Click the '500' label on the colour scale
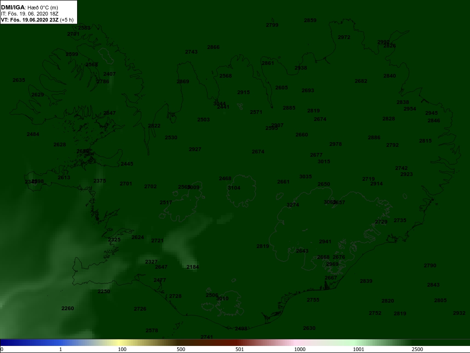The image size is (470, 353). 181,349
